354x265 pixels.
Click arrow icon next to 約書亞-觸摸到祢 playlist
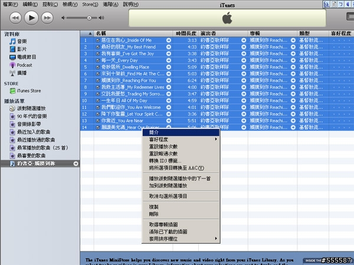coord(76,164)
